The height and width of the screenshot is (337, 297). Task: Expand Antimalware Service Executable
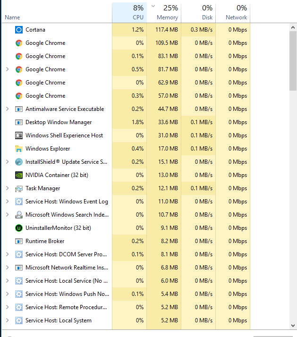point(7,109)
